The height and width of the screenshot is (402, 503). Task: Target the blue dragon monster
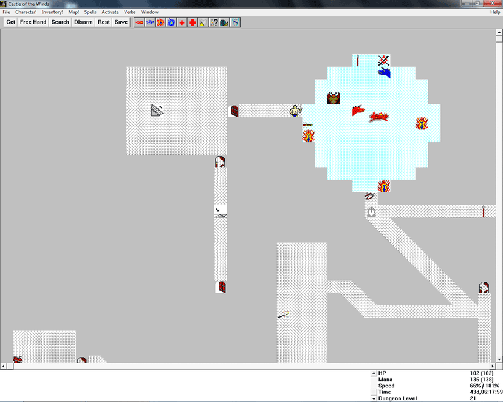click(x=384, y=73)
